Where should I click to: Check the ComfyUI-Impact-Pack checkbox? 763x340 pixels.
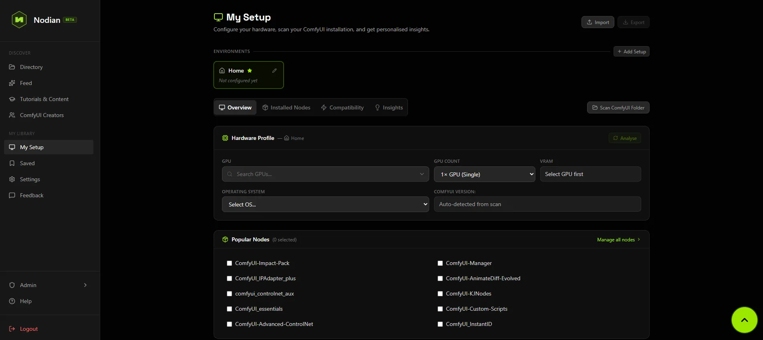click(x=230, y=263)
